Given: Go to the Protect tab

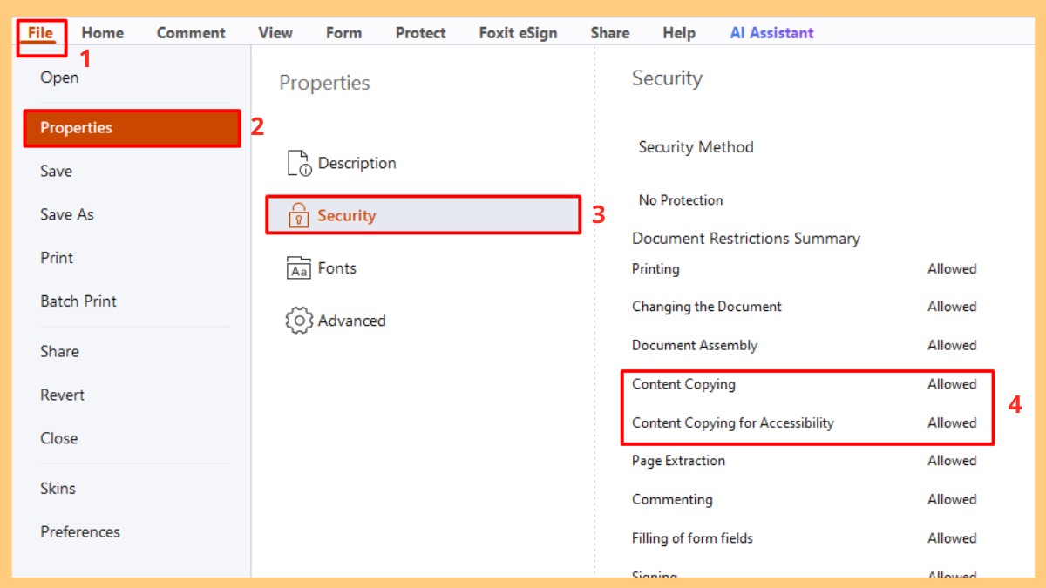Looking at the screenshot, I should 420,33.
